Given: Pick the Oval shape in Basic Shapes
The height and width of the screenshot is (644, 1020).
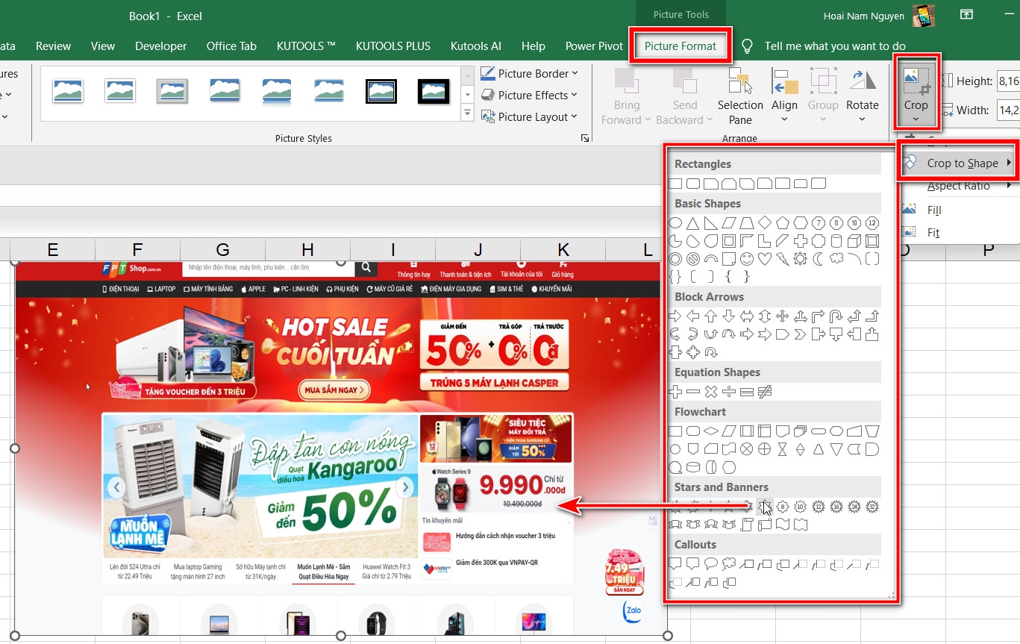Looking at the screenshot, I should 675,222.
